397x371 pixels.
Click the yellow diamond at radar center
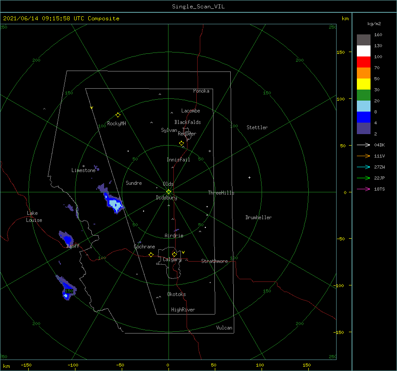(169, 192)
